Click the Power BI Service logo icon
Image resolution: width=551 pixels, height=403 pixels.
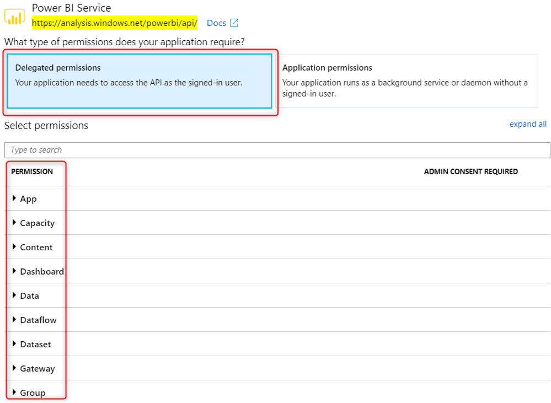(15, 17)
